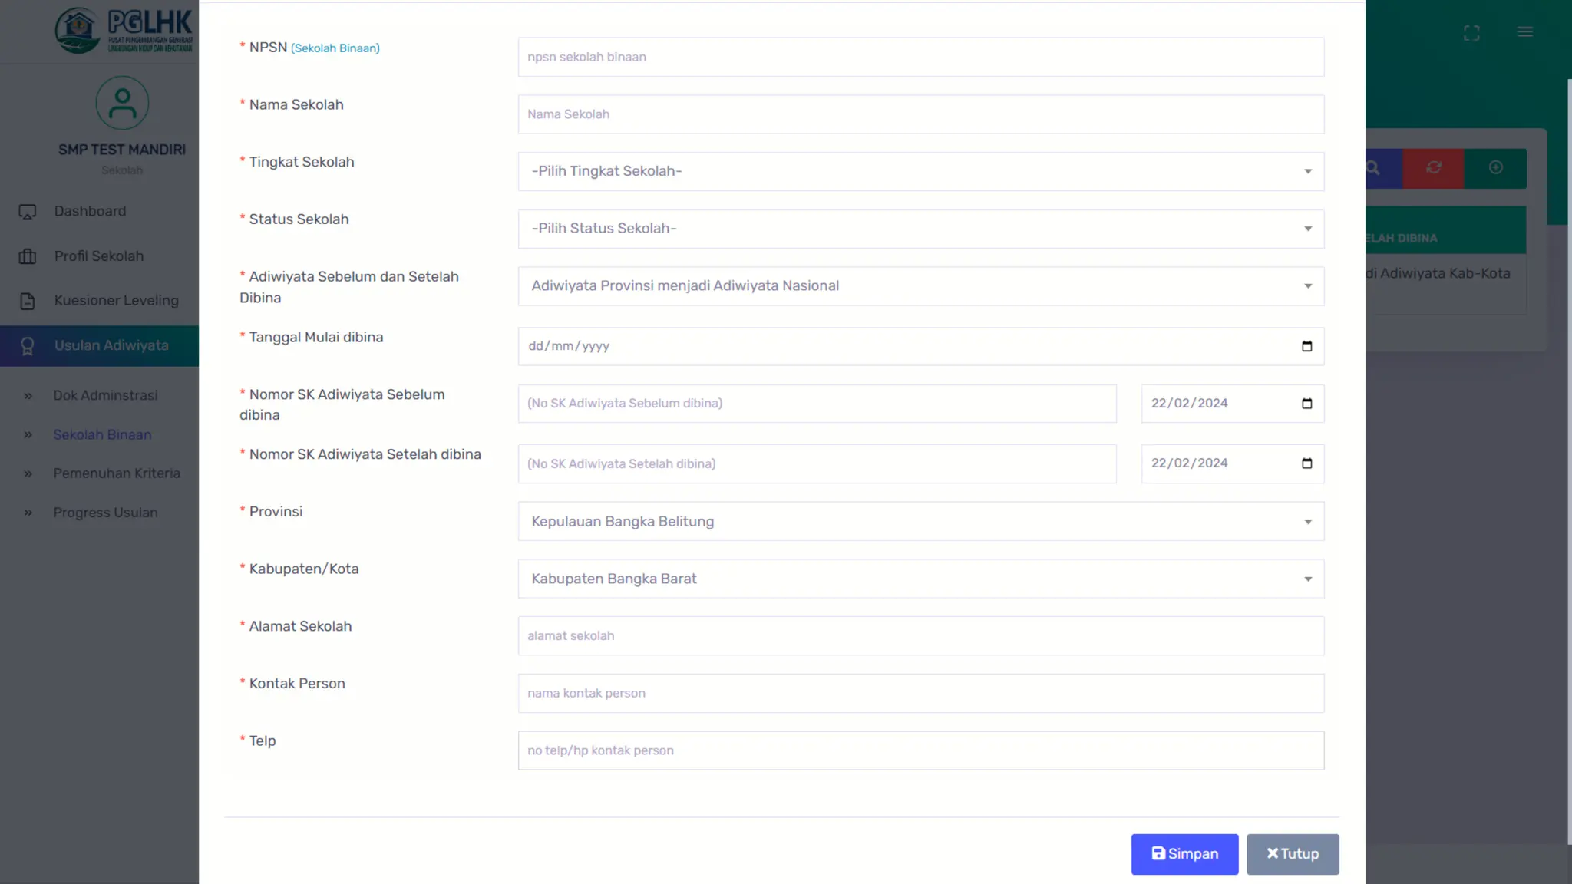Focus the Telp phone number field
This screenshot has height=884, width=1572.
click(x=920, y=750)
